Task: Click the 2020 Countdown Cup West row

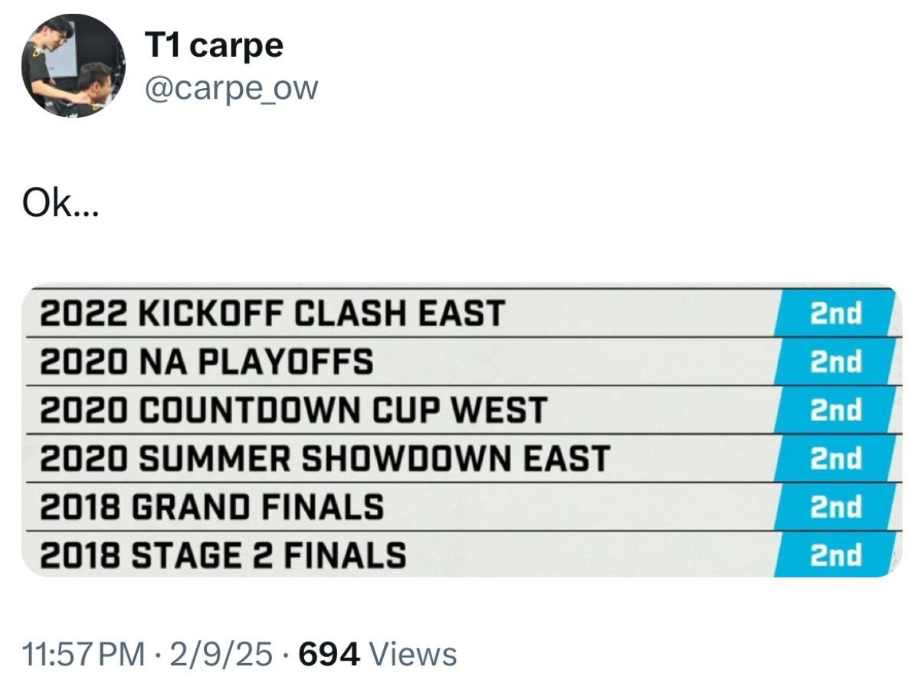Action: point(462,410)
